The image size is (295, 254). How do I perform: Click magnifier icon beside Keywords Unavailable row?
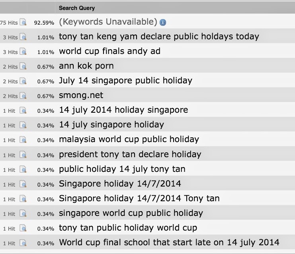tap(23, 22)
